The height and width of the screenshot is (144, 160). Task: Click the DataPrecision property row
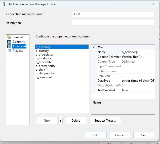tap(126, 71)
